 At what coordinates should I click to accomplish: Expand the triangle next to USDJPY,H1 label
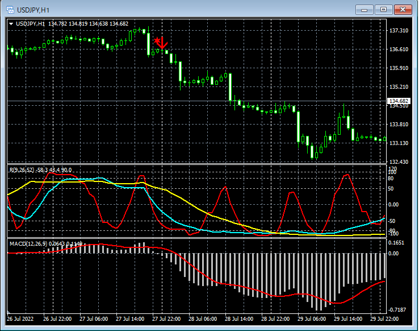[11, 24]
